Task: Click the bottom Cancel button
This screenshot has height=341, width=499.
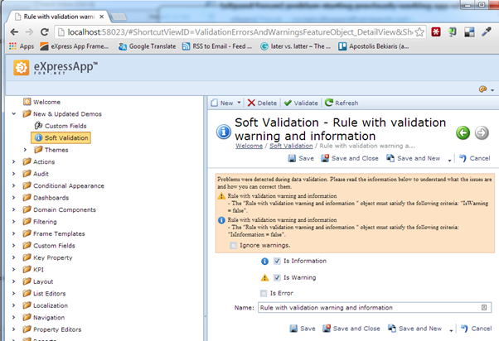Action: [476, 329]
